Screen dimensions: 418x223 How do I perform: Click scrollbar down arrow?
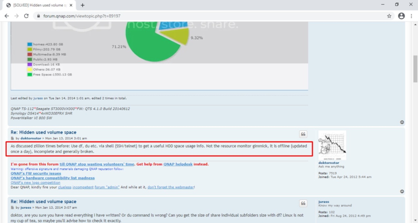(415, 220)
